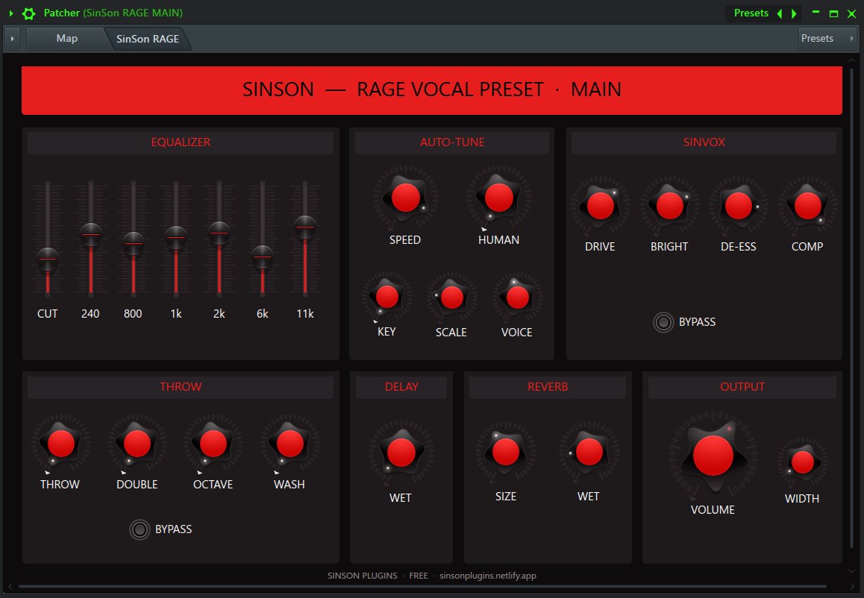Click the sinsonplugins.netlify.app footer text

488,576
